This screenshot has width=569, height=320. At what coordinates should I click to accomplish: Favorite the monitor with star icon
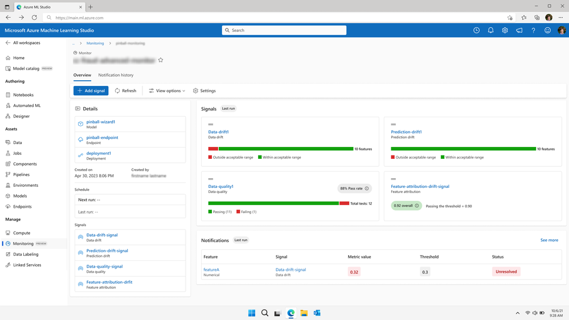(161, 60)
